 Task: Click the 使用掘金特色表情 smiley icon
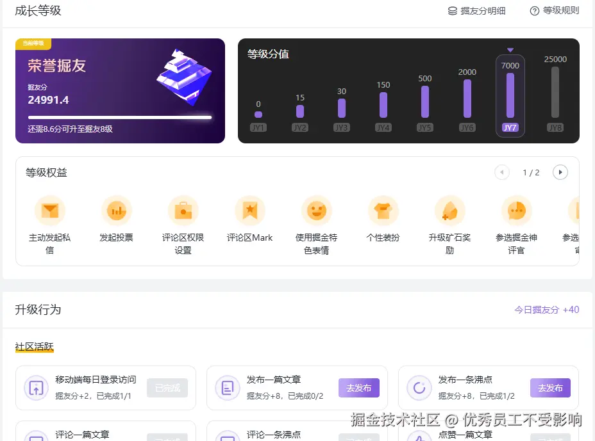coord(317,210)
